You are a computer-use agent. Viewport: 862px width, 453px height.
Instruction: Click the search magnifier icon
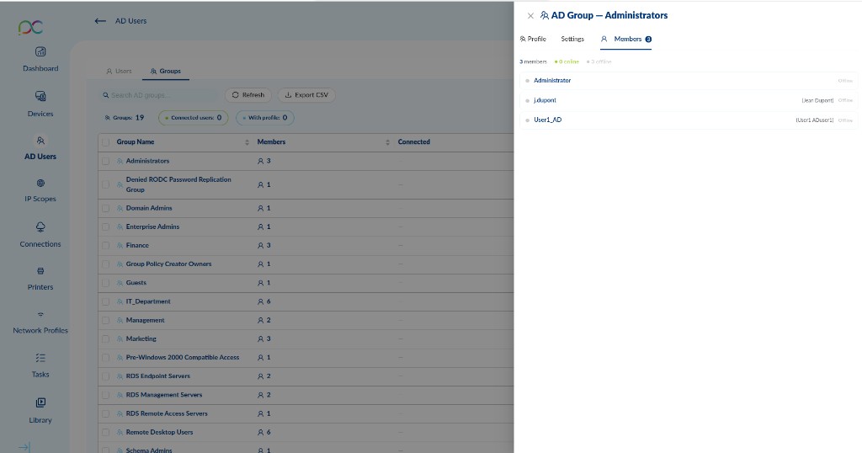point(105,95)
